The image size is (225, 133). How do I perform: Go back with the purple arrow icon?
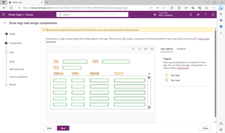coord(5,23)
